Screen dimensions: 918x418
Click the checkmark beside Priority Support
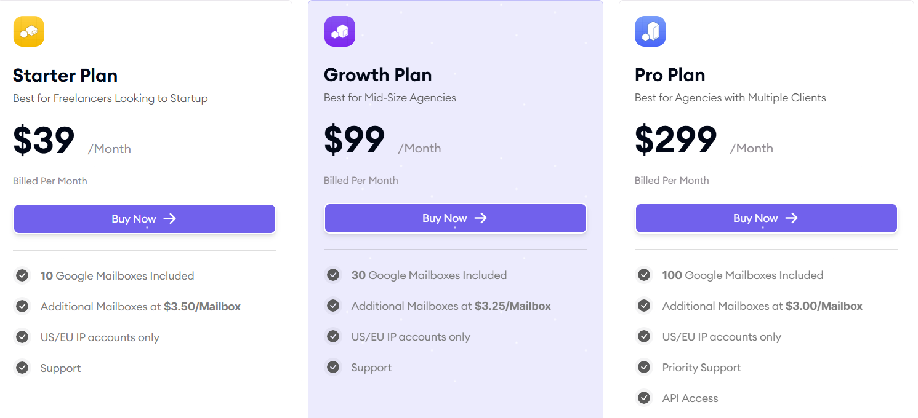point(644,367)
